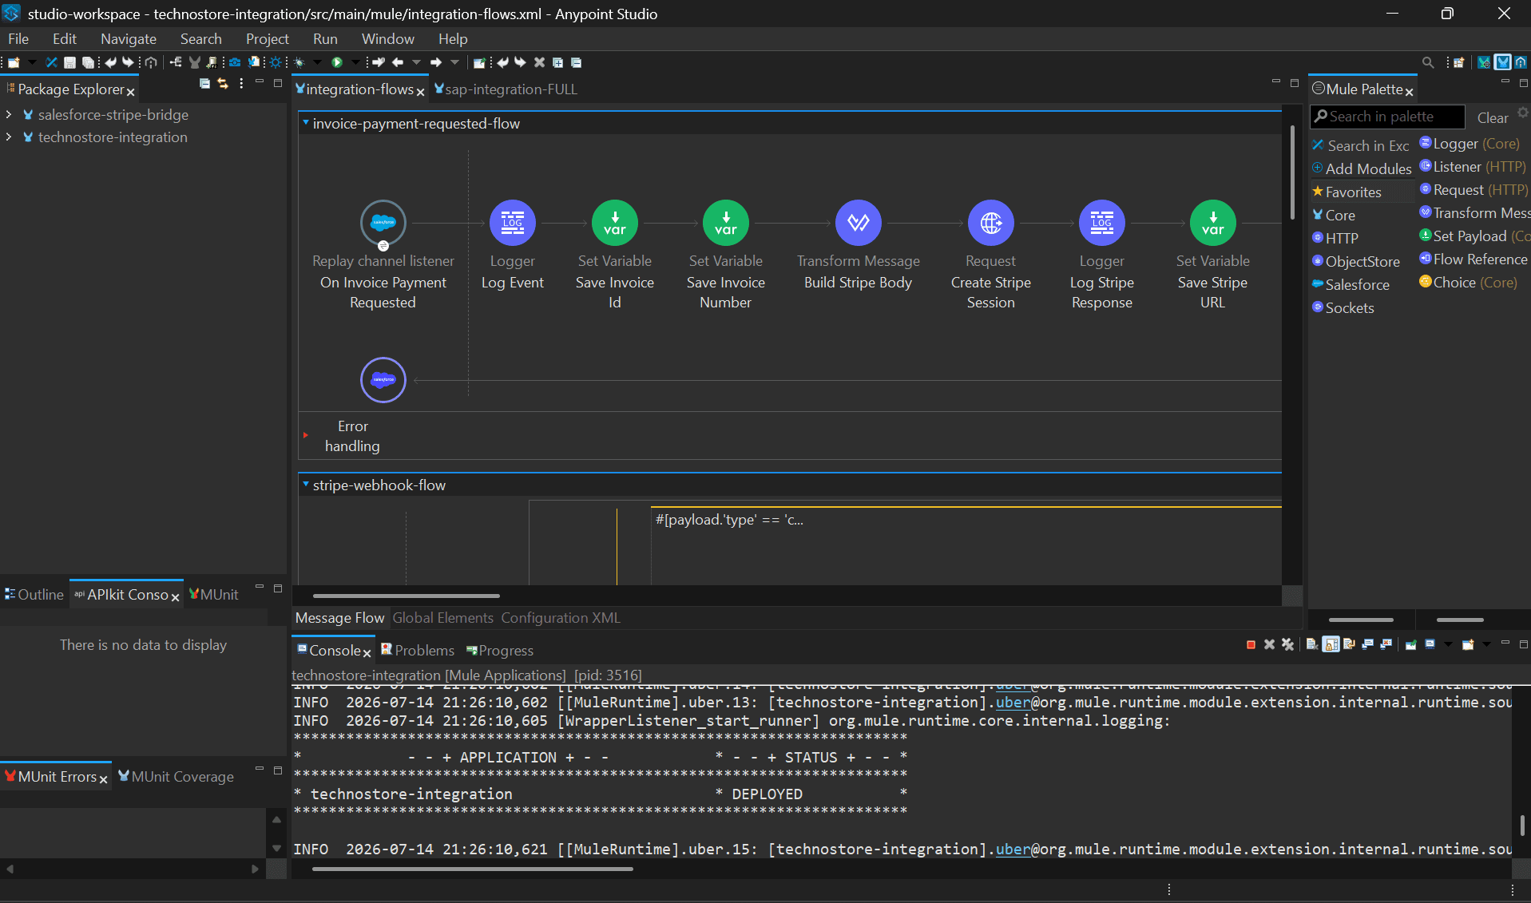Click canvas horizontal scrollbar thumb
The image size is (1531, 903).
tap(406, 596)
